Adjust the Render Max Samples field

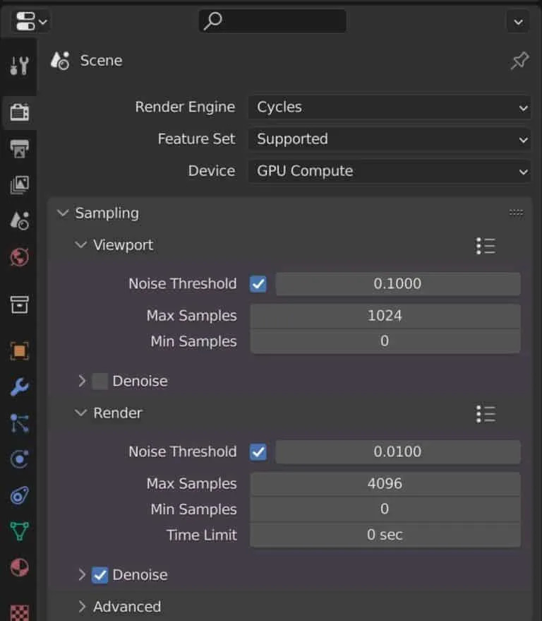[385, 484]
